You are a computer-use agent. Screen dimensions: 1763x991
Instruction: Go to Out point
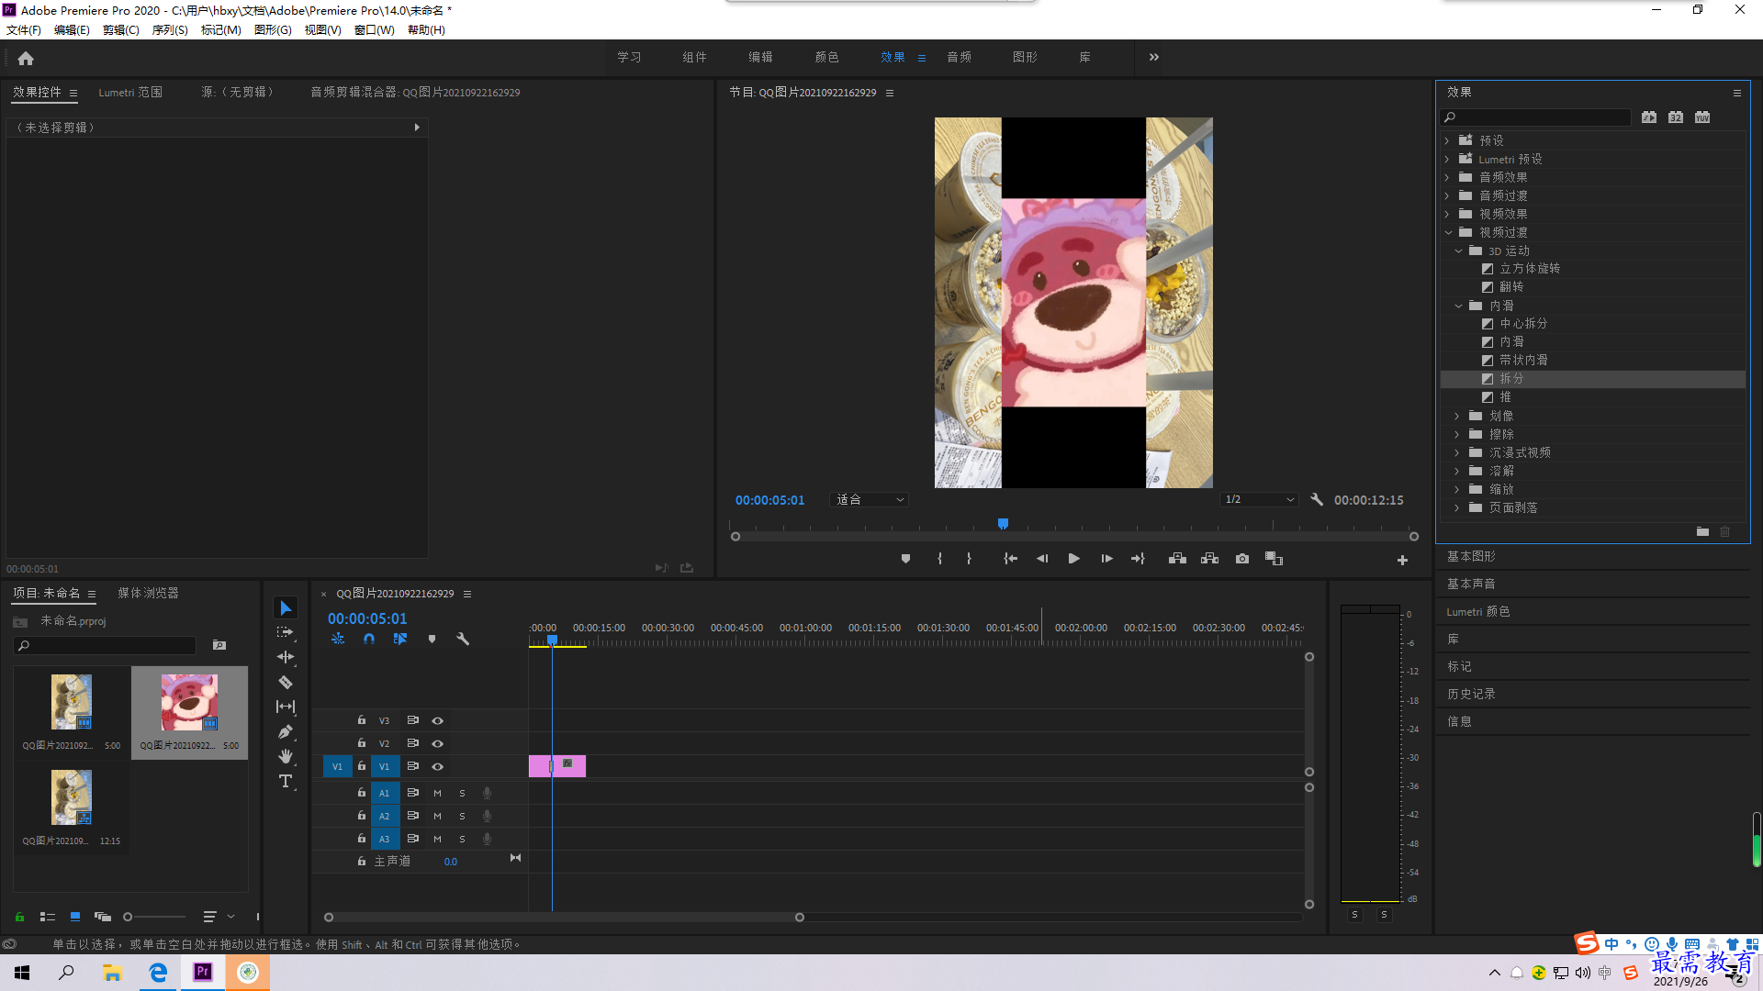1138,559
